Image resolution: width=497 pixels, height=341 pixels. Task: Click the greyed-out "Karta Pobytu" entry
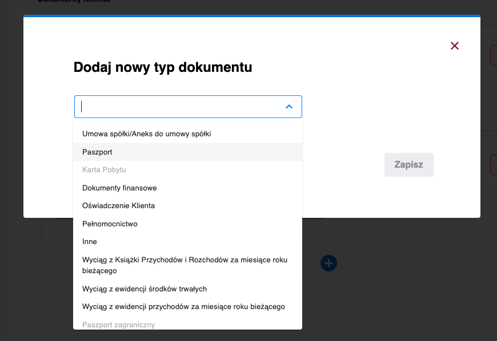pyautogui.click(x=105, y=169)
